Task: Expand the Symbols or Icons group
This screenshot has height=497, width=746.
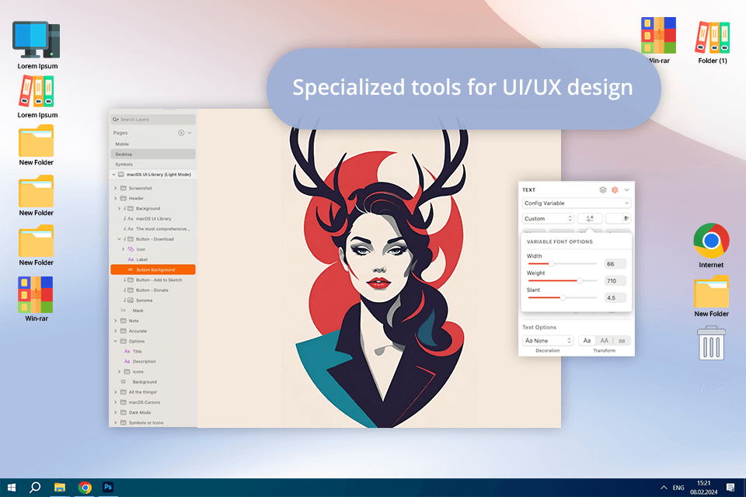Action: [115, 422]
